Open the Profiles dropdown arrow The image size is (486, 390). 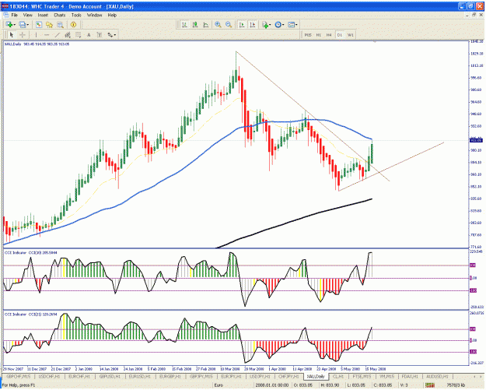(x=28, y=25)
